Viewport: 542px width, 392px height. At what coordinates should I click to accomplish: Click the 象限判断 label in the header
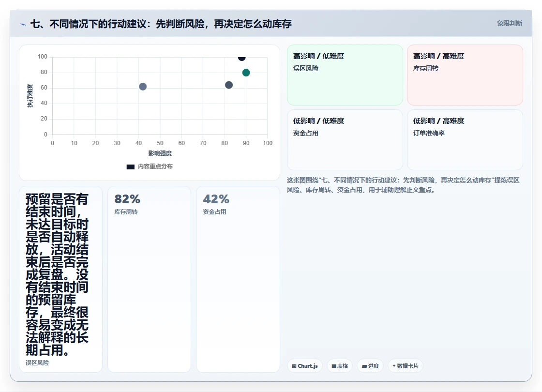(509, 24)
